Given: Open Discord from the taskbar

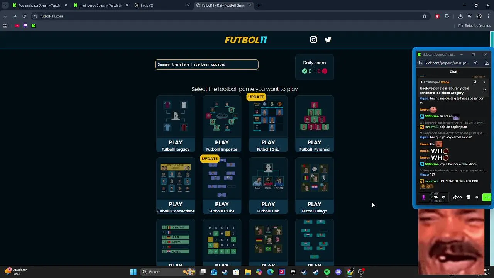Looking at the screenshot, I should (338, 272).
